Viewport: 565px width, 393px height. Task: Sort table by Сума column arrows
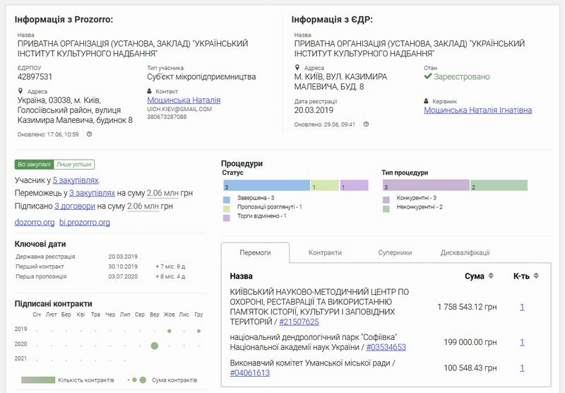pyautogui.click(x=491, y=276)
